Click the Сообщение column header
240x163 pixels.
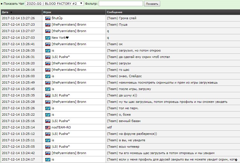click(x=114, y=12)
